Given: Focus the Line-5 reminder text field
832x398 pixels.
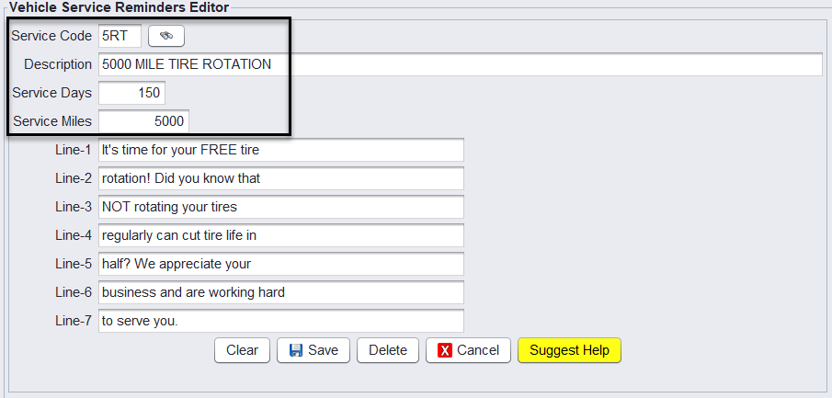Looking at the screenshot, I should coord(280,264).
